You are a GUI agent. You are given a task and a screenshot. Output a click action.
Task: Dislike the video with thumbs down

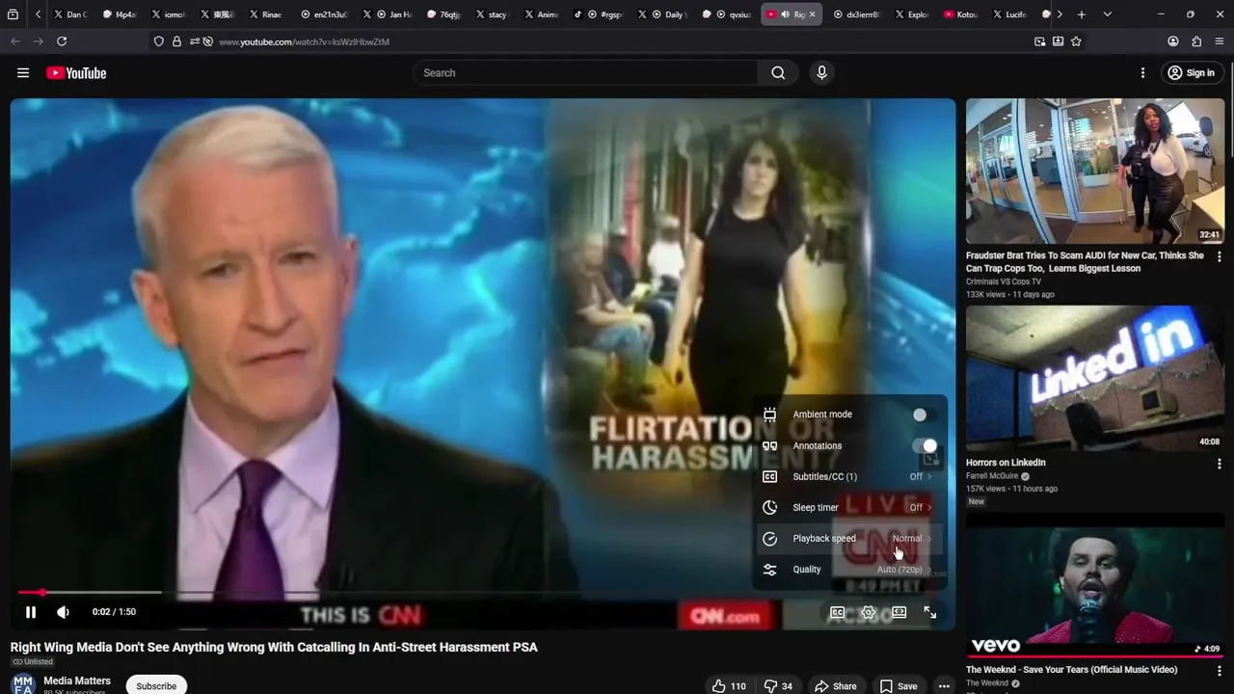pos(779,686)
